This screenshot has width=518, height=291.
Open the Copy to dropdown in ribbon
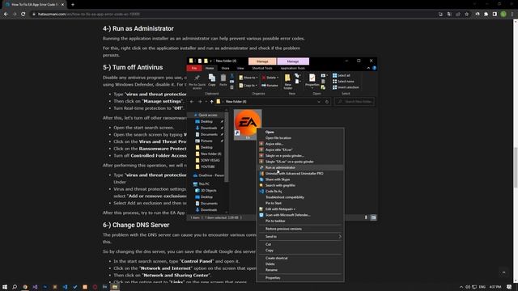[x=248, y=86]
